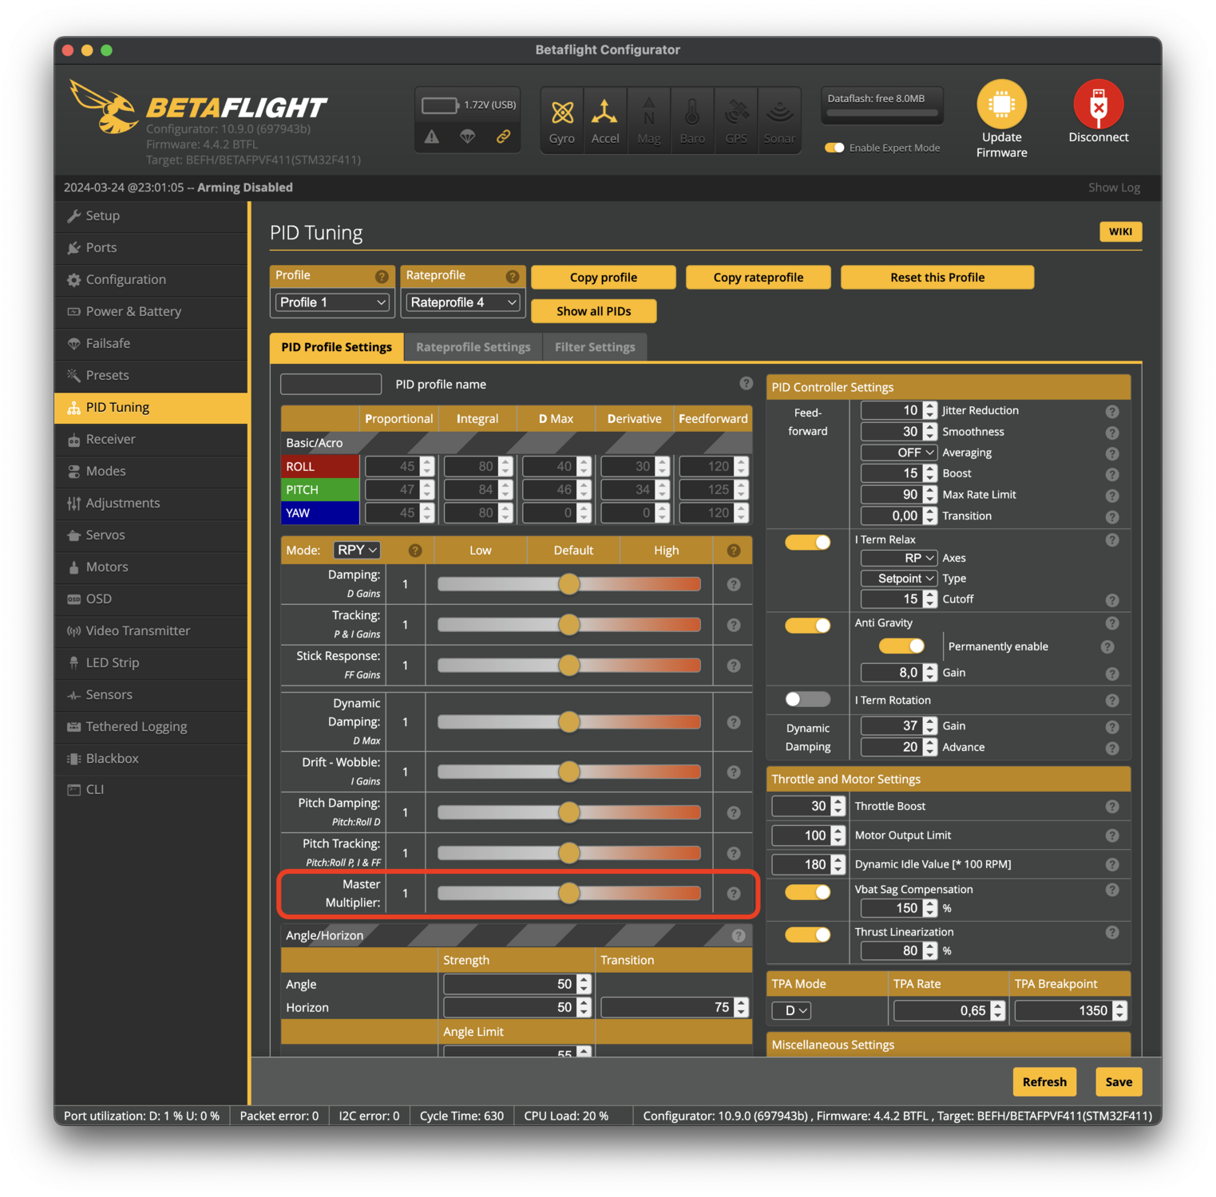The width and height of the screenshot is (1216, 1197).
Task: Toggle Vbat Sag Compensation switch
Action: pyautogui.click(x=807, y=892)
